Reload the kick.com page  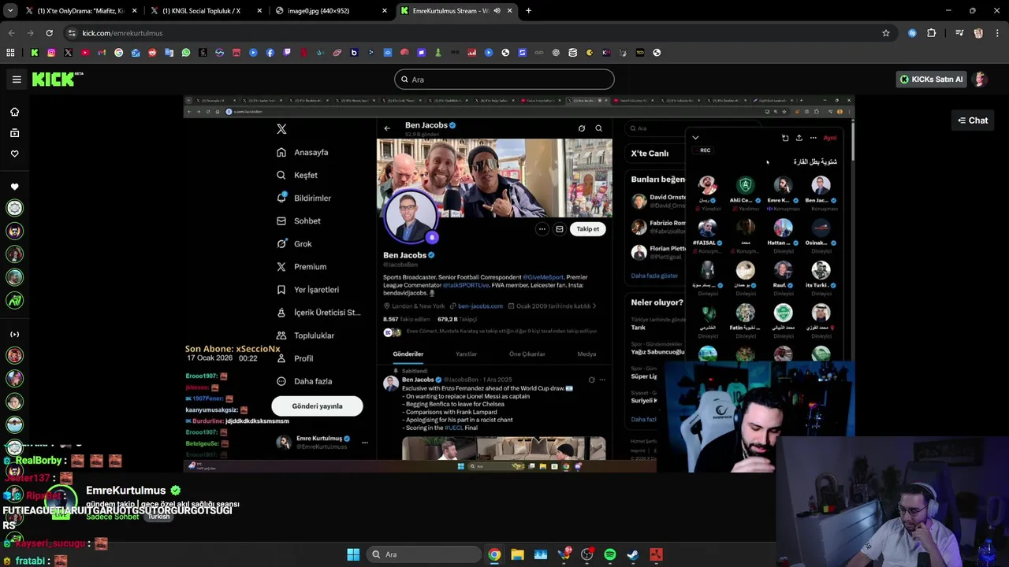click(49, 33)
